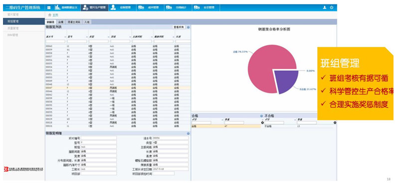Click the blue info icon in 钢筋笼明细 header
The height and width of the screenshot is (192, 397).
click(x=188, y=133)
